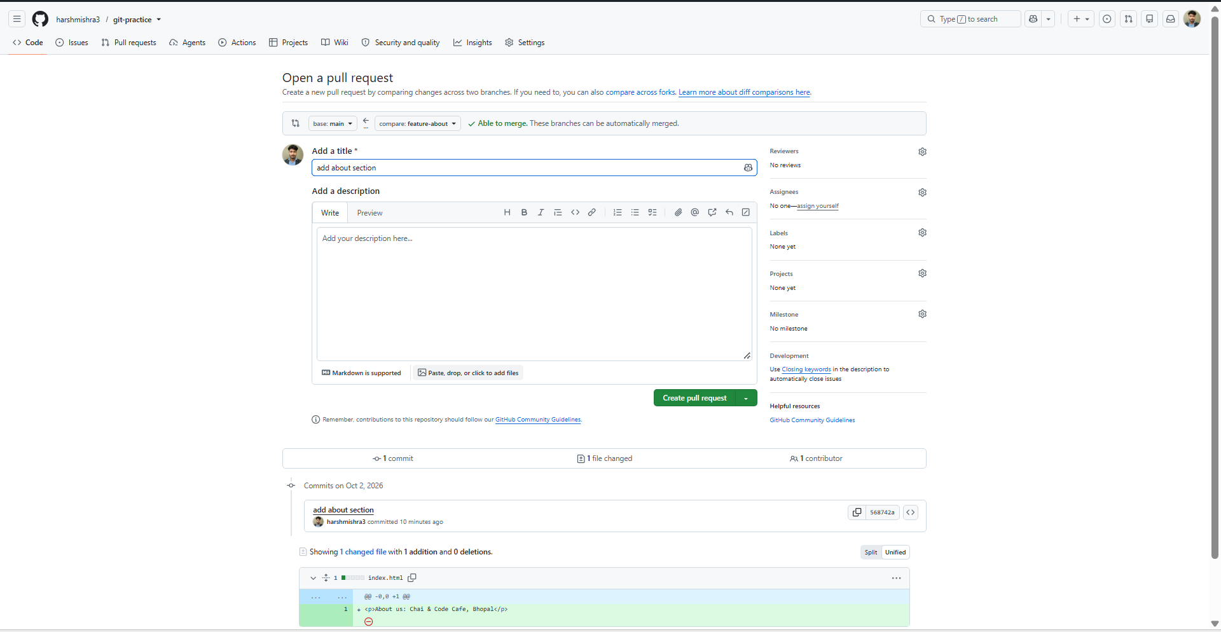The height and width of the screenshot is (632, 1221).
Task: Insert numbered list icon
Action: 617,212
